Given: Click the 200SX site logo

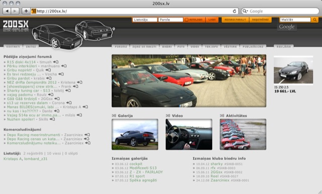Looking at the screenshot, I should (x=16, y=26).
